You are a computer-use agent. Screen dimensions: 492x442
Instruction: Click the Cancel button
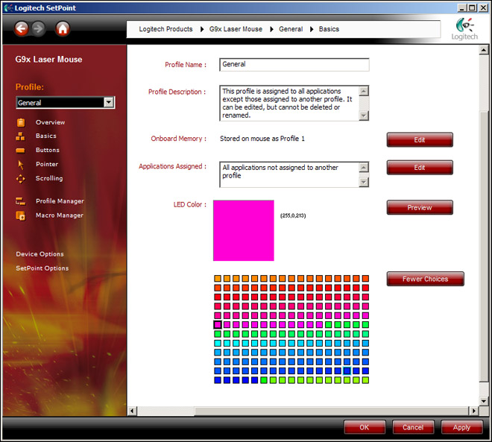pos(413,427)
